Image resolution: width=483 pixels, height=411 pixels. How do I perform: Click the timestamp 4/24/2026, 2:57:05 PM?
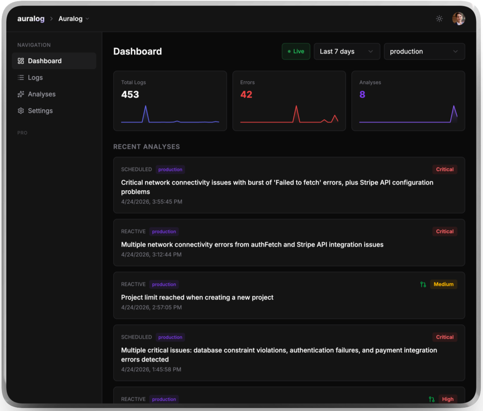pos(151,308)
